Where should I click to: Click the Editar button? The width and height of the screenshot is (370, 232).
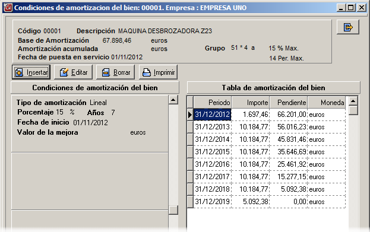(73, 72)
